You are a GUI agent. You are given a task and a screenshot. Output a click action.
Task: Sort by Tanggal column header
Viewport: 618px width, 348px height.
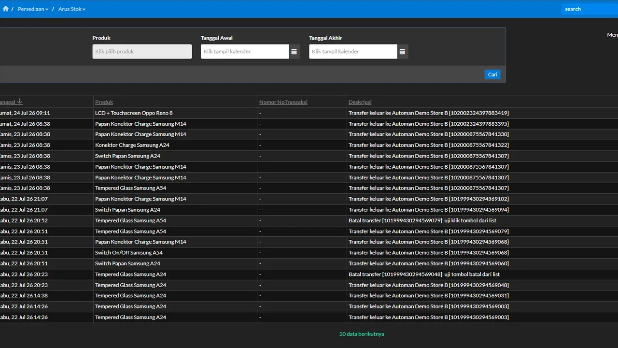[11, 102]
